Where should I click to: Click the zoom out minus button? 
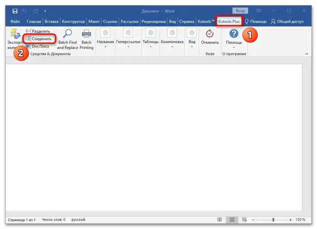(253, 220)
